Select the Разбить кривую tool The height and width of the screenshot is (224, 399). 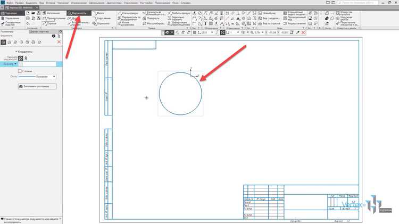(179, 13)
